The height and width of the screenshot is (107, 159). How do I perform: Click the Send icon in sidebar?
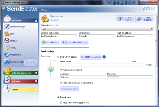(7, 34)
